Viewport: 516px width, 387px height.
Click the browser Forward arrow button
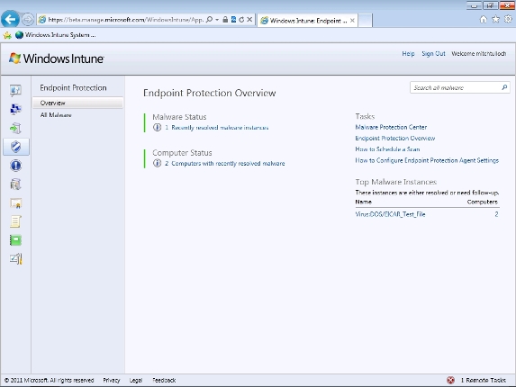(28, 20)
